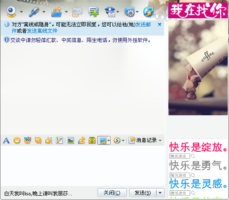Open the gift box icon
The height and width of the screenshot is (200, 229).
[92, 140]
